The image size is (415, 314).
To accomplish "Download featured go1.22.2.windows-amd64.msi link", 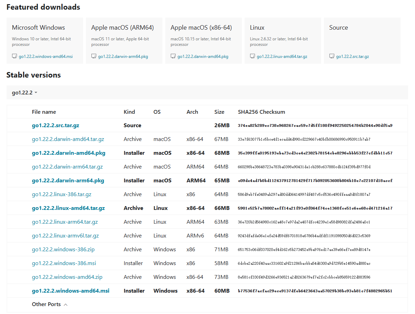I will click(46, 57).
